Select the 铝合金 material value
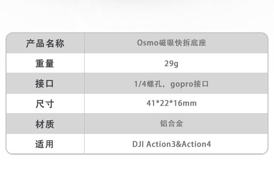274x175 pixels. pyautogui.click(x=171, y=124)
